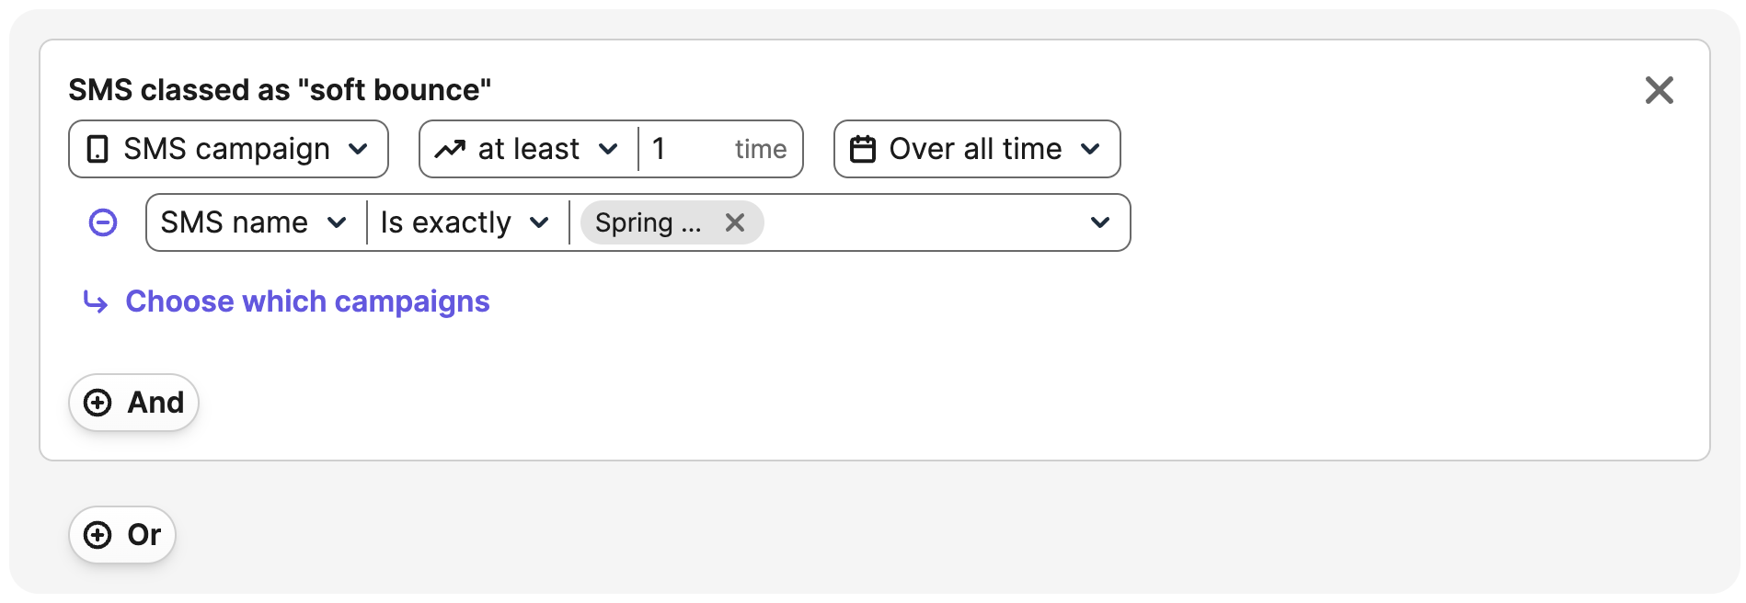Close the soft bounce condition panel
The width and height of the screenshot is (1746, 603).
(x=1659, y=90)
